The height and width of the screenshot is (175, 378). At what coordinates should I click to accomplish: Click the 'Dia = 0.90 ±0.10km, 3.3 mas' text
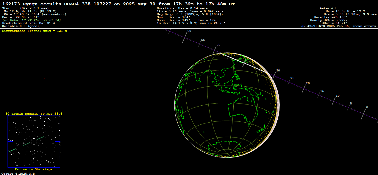tap(350, 14)
